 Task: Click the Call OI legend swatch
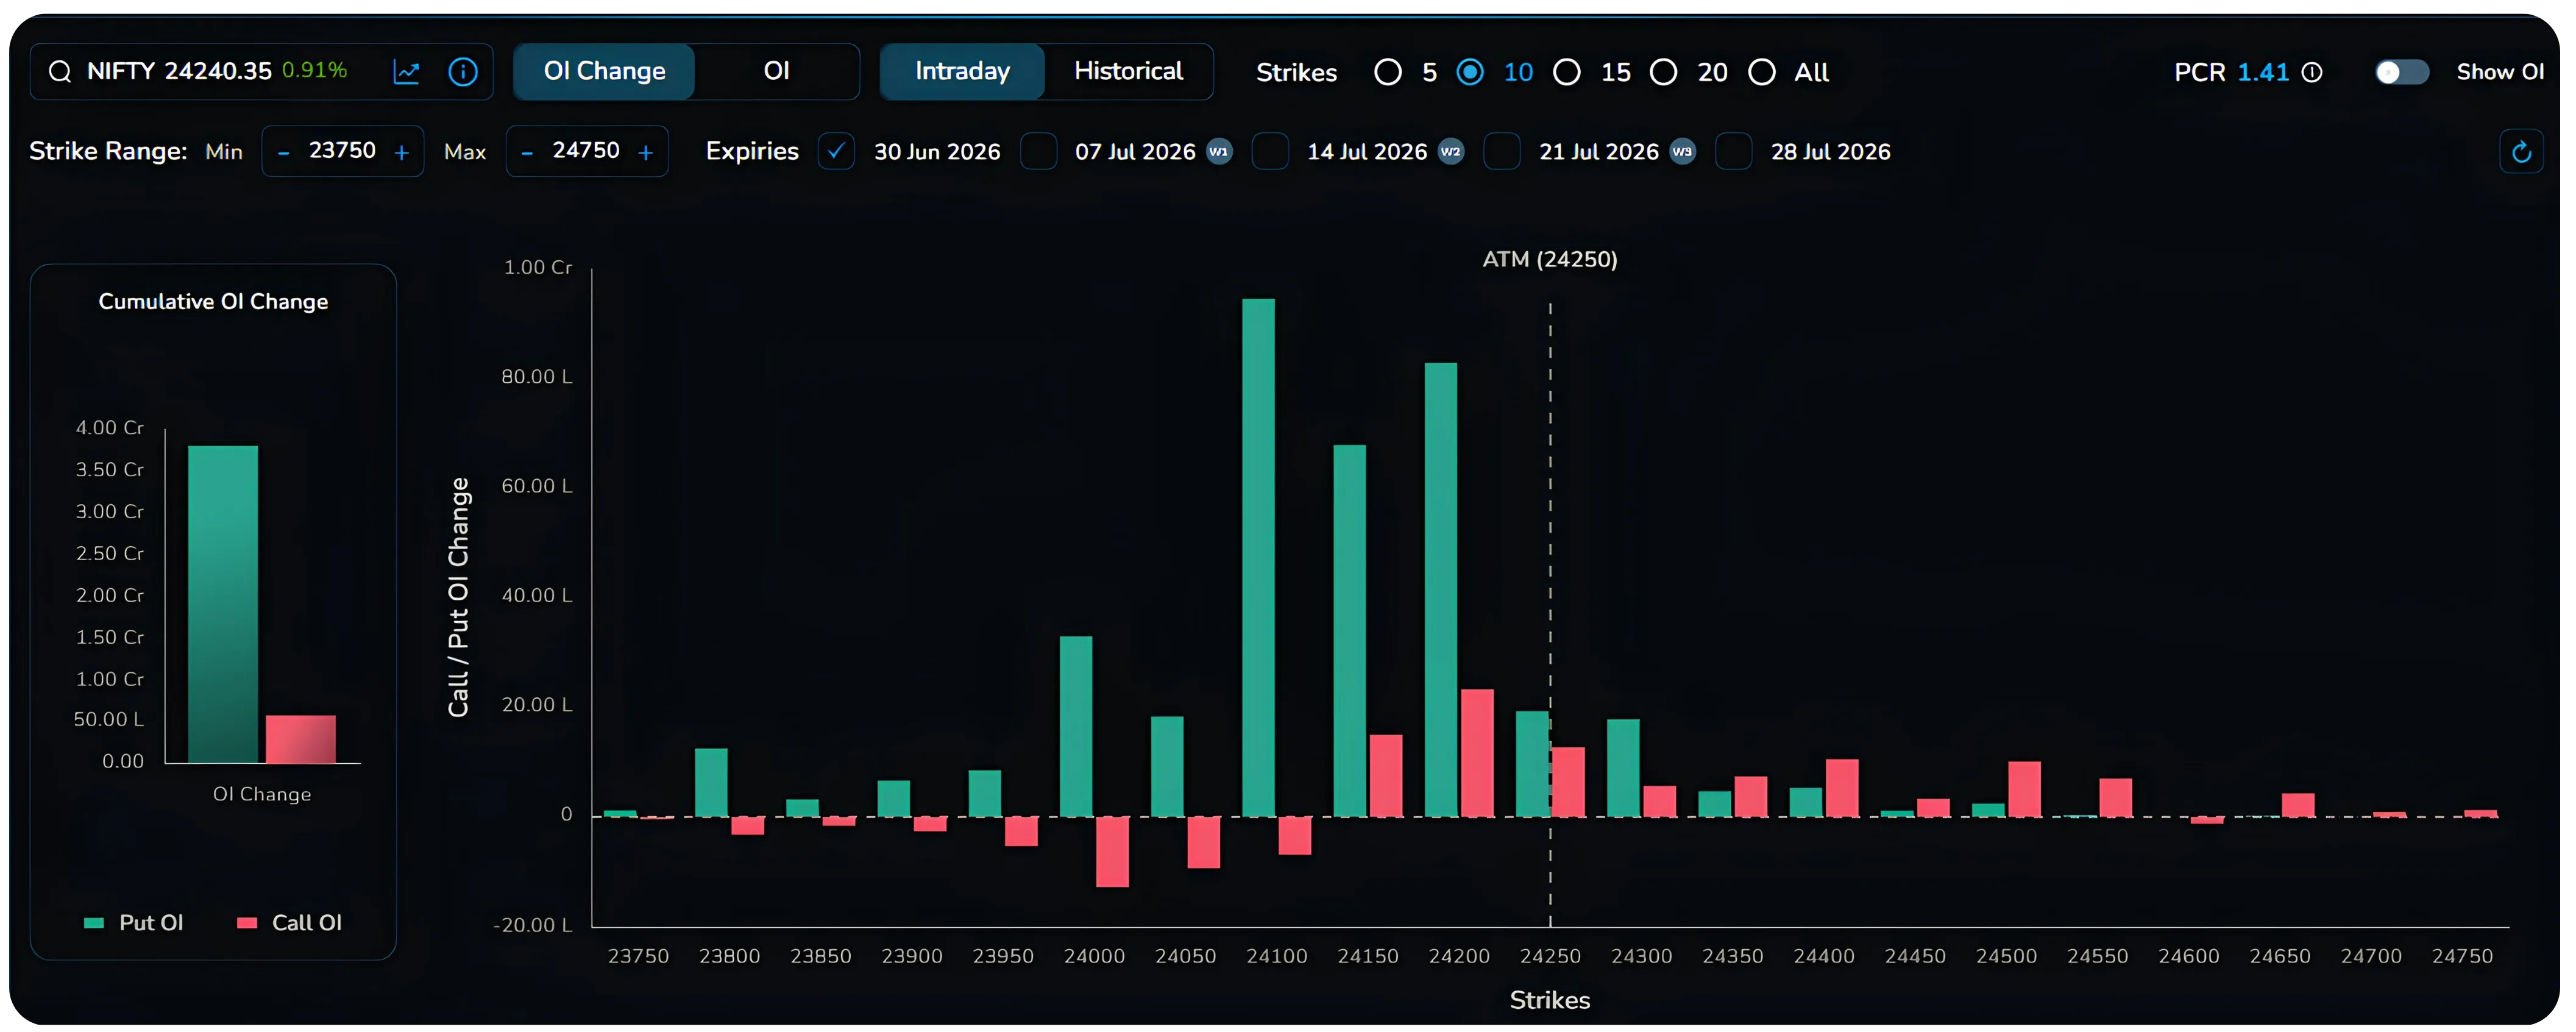(247, 923)
